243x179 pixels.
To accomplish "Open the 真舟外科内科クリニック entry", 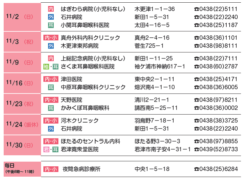I will coord(90,38).
